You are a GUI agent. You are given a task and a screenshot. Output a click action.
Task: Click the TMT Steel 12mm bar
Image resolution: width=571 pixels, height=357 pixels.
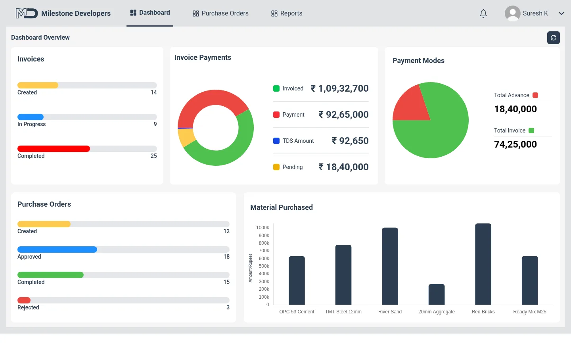(343, 275)
